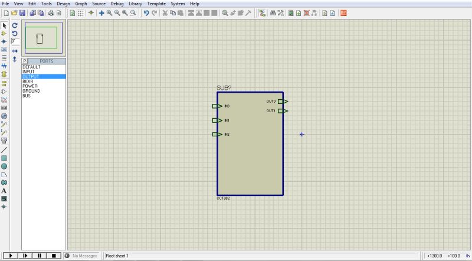Select the 2D Graphics Symbols tool
Viewport: 472px width, 261px height.
point(4,198)
